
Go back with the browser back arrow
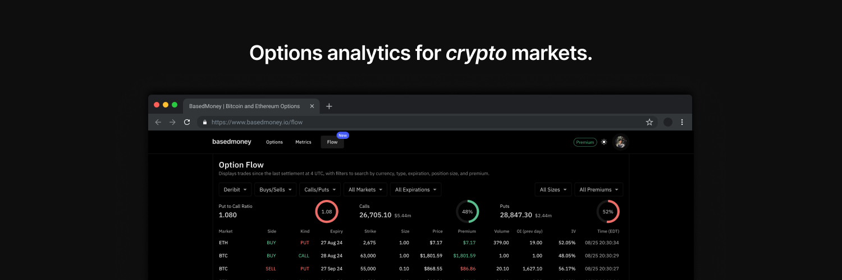point(158,122)
